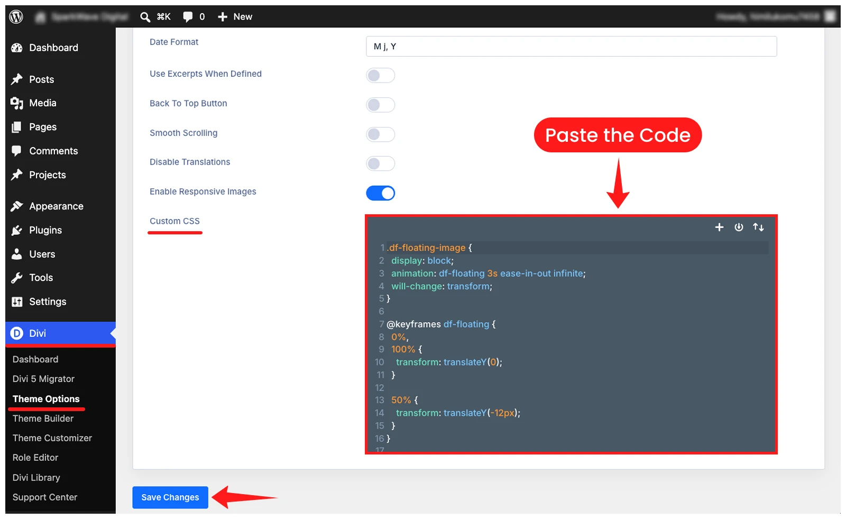Click the up-down arrows icon in CSS editor
Screen dimensions: 846x519
point(758,227)
